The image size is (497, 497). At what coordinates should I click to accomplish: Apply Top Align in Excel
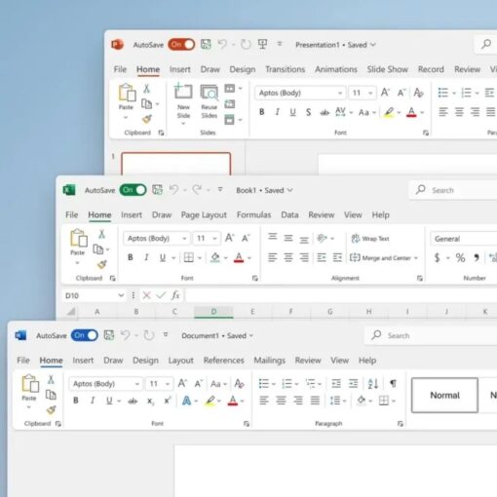(272, 237)
